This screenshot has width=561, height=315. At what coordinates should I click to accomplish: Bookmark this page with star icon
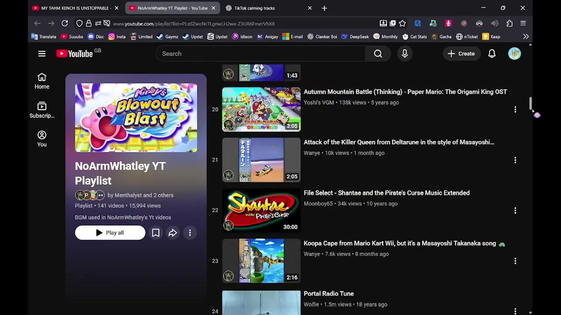(x=402, y=24)
